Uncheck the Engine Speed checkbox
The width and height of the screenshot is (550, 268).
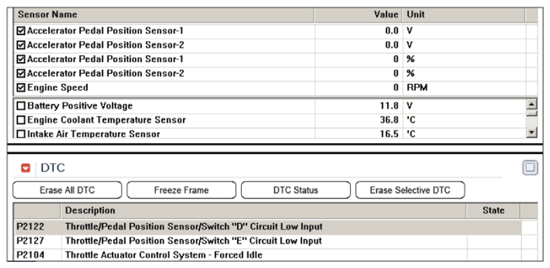tap(21, 87)
